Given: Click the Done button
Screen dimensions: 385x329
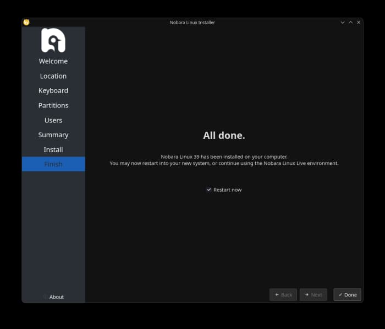Looking at the screenshot, I should pyautogui.click(x=347, y=294).
